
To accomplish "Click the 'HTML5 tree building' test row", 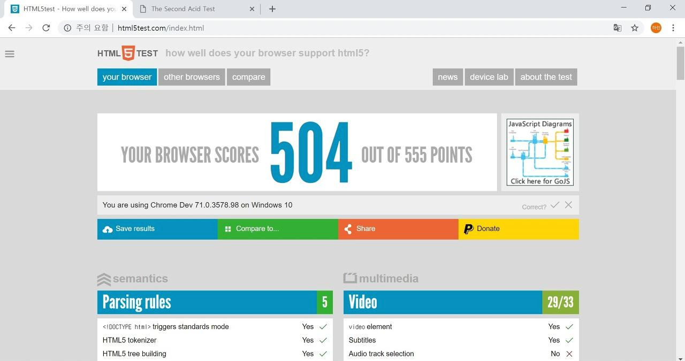I will click(215, 354).
